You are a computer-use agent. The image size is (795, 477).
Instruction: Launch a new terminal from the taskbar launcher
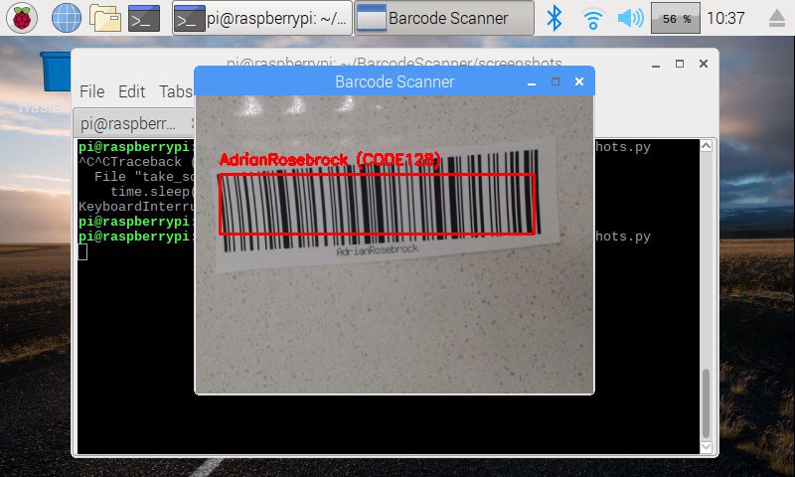[x=144, y=18]
